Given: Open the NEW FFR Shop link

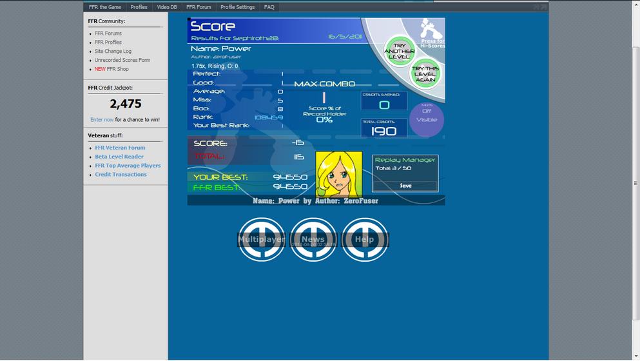Looking at the screenshot, I should point(112,69).
